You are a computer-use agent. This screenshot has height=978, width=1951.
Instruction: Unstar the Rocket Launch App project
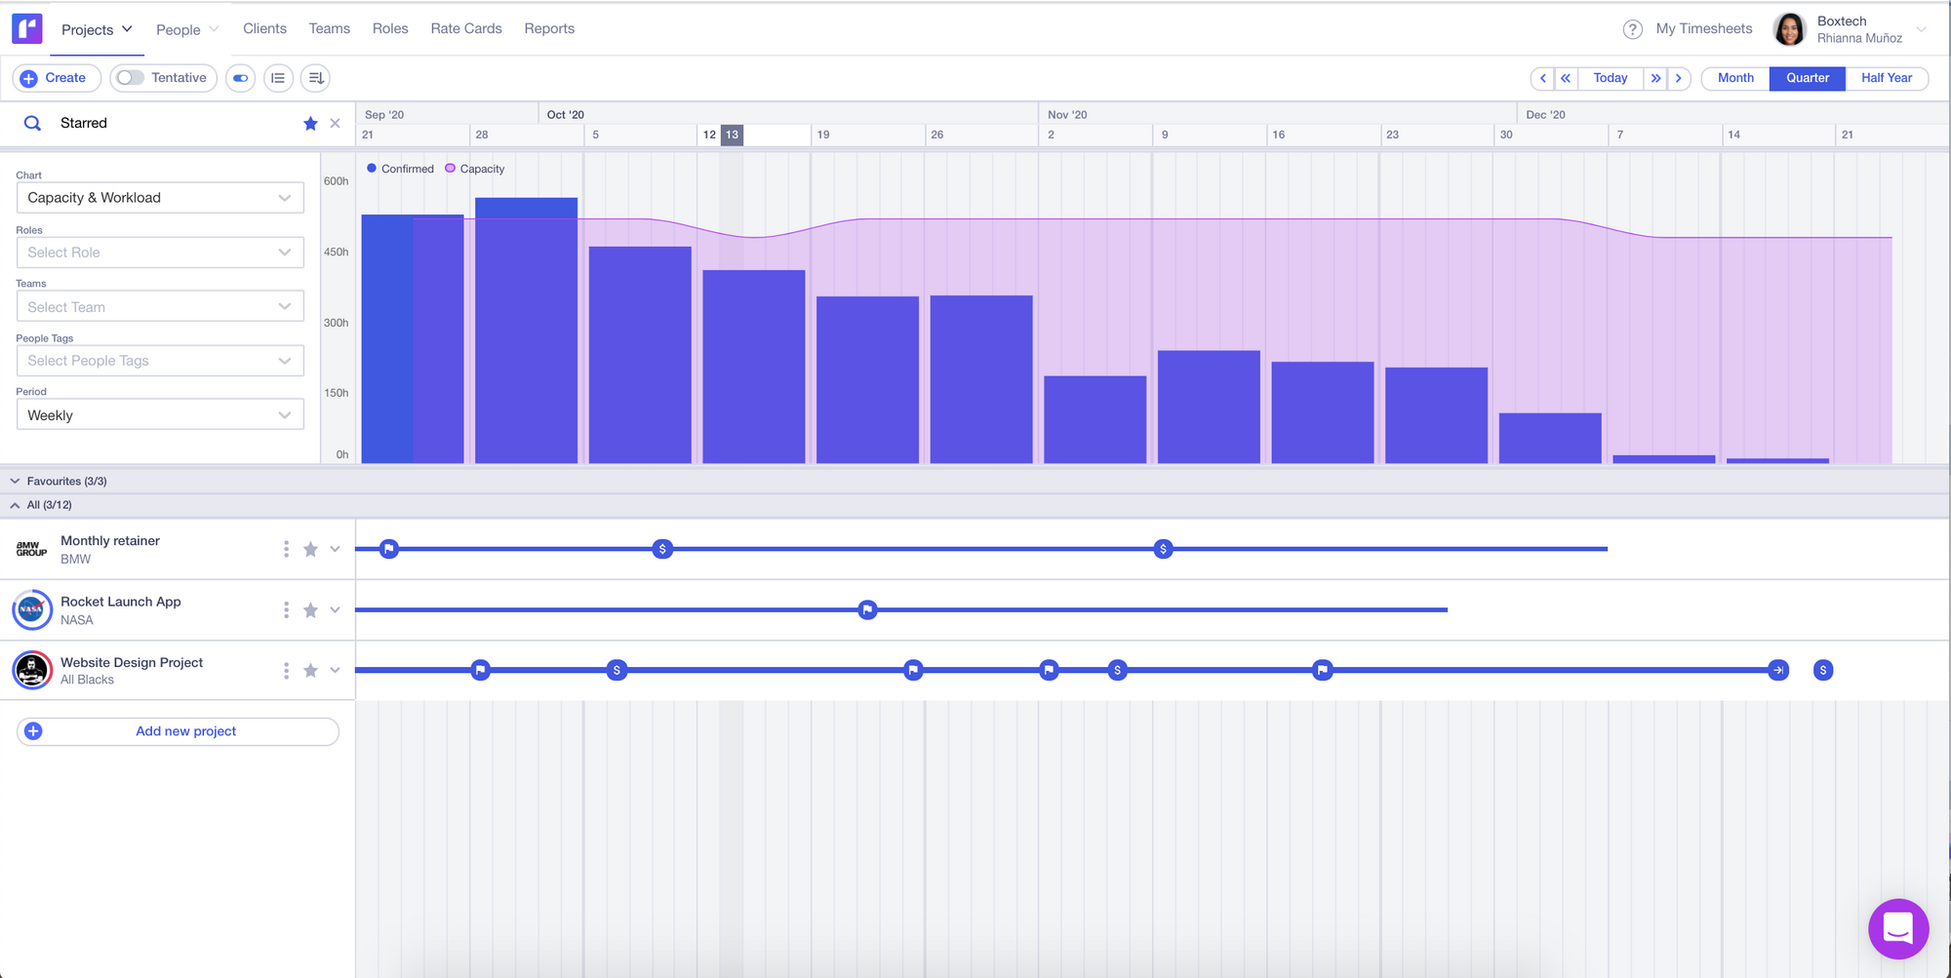click(x=310, y=609)
